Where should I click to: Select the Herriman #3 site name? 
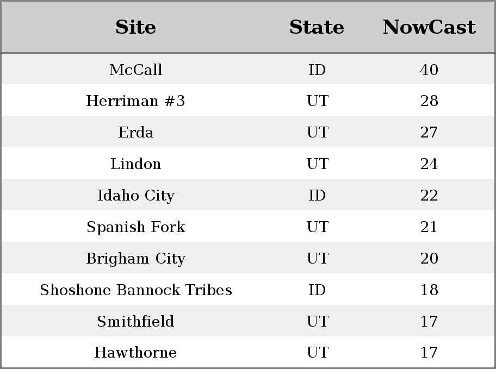coord(135,101)
